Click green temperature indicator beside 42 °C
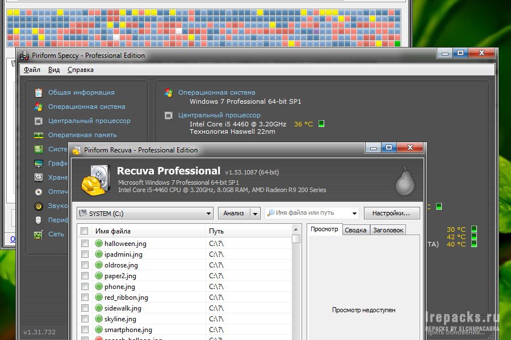Image resolution: width=511 pixels, height=340 pixels. click(474, 236)
